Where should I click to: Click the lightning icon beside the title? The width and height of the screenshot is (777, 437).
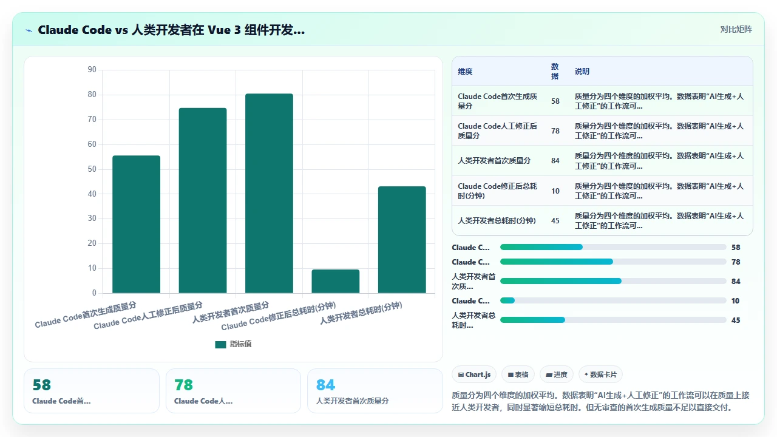point(29,30)
